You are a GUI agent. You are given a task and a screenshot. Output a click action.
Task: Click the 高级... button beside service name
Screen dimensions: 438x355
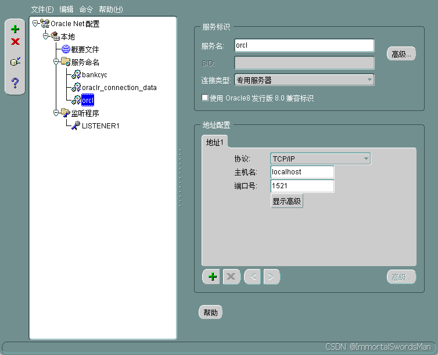(x=401, y=54)
